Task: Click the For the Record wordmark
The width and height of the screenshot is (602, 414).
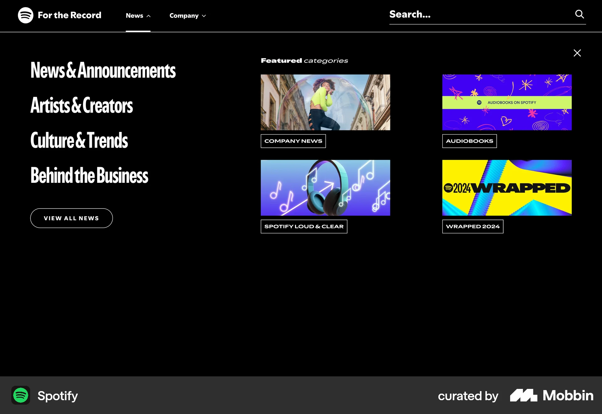Action: 69,15
